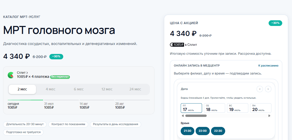The height and width of the screenshot is (140, 292).
Task: Click the Время label above time slots
Action: 185,123
